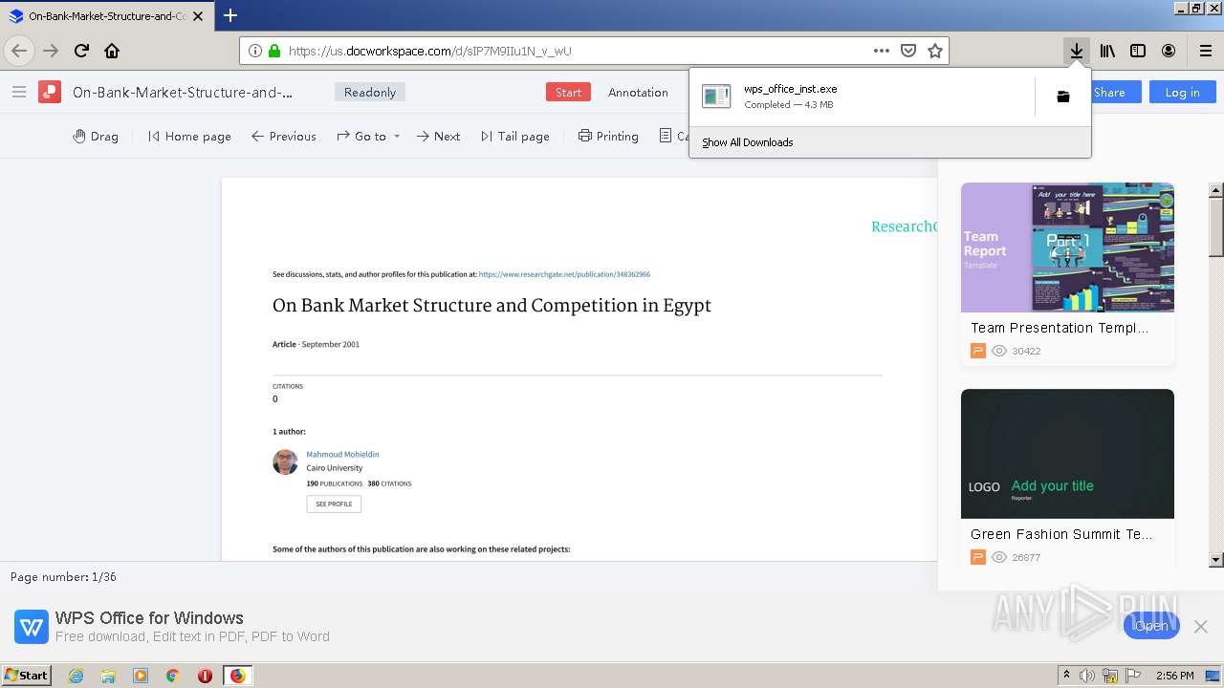Close the On-Bank-Market-Structure browser tab
Viewport: 1224px width, 688px height.
pos(198,16)
